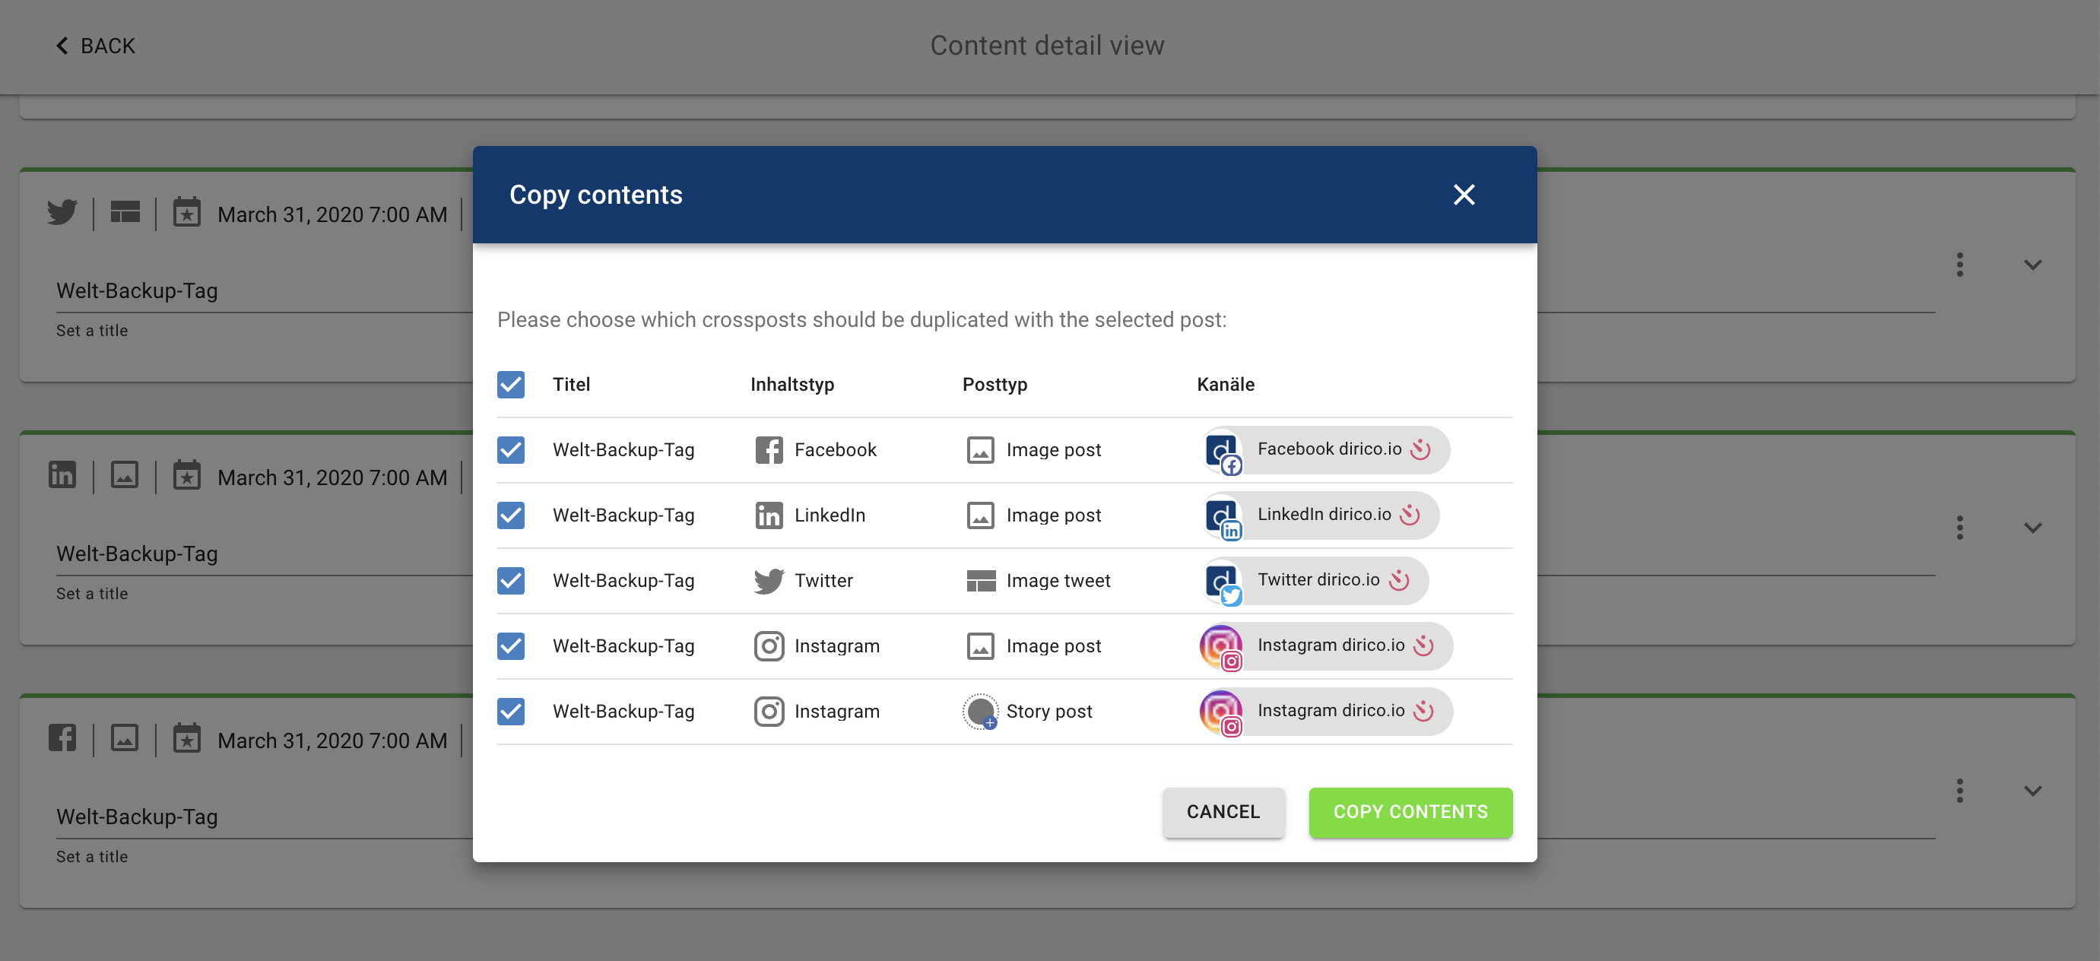2100x961 pixels.
Task: Close the Copy contents dialog
Action: (x=1464, y=195)
